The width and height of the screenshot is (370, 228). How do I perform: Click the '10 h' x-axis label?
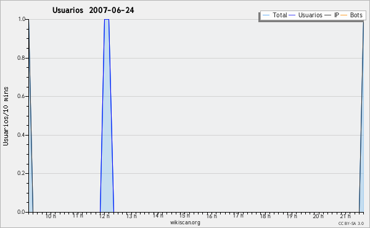pyautogui.click(x=51, y=216)
